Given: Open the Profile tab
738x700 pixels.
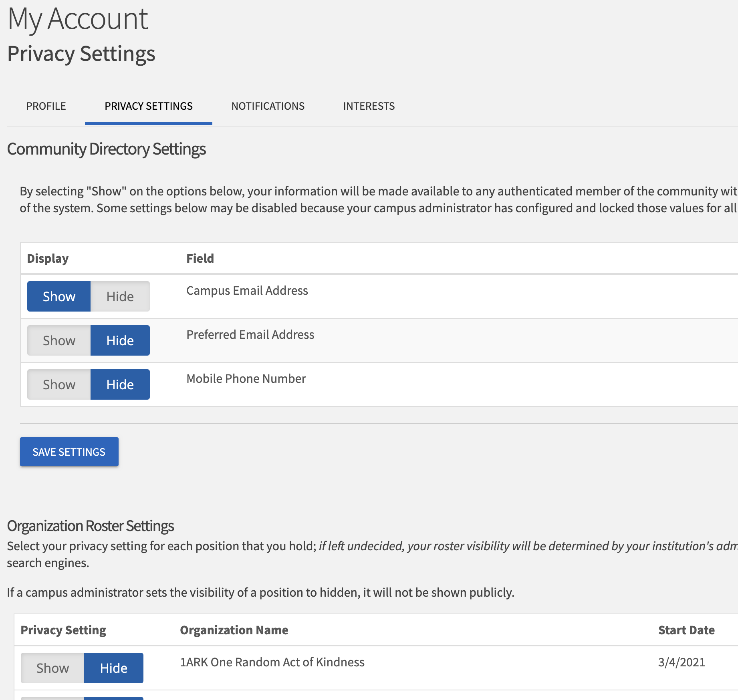Looking at the screenshot, I should coord(46,106).
